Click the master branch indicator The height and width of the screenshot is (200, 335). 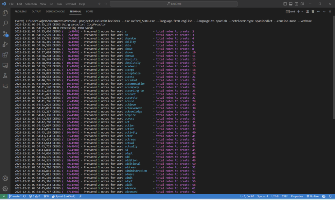click(15, 196)
